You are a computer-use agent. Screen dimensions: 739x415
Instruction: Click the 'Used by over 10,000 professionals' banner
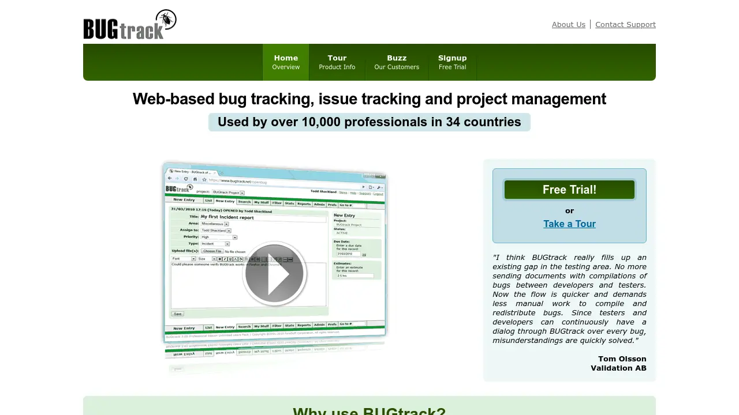coord(369,122)
